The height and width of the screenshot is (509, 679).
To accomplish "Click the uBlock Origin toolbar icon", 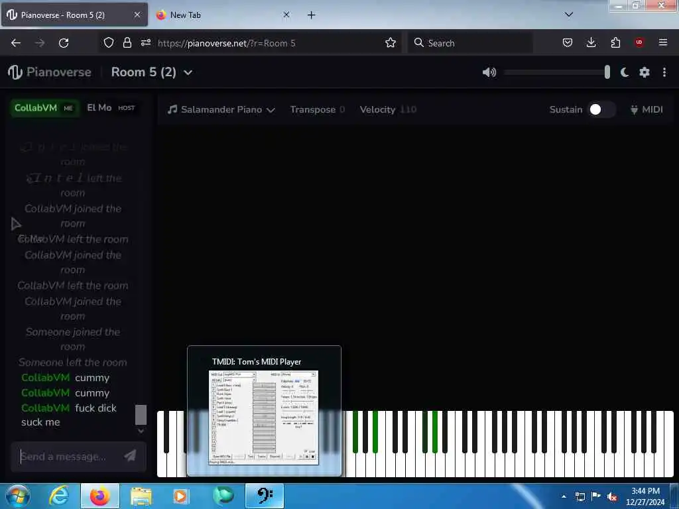I will click(639, 42).
